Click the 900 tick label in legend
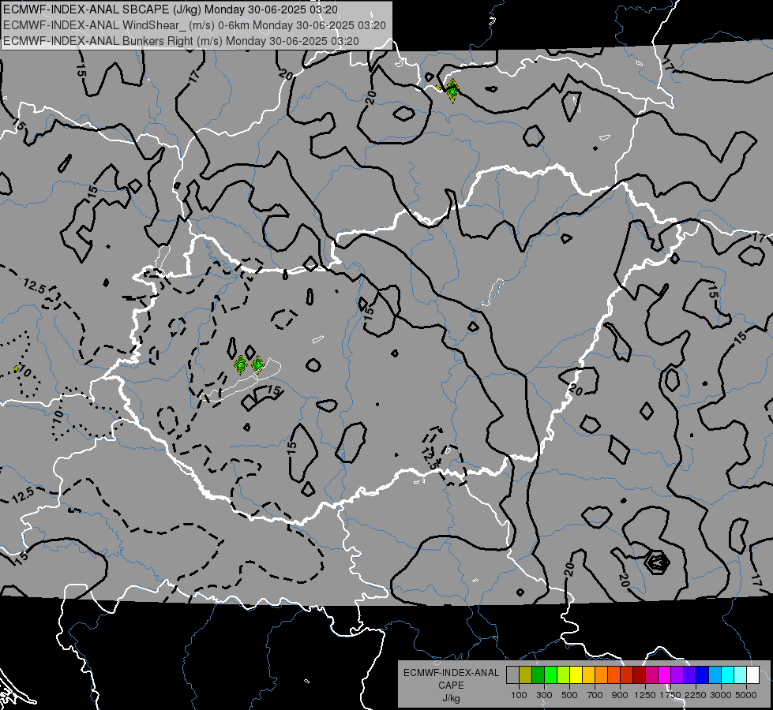Viewport: 773px width, 710px height. click(x=620, y=695)
